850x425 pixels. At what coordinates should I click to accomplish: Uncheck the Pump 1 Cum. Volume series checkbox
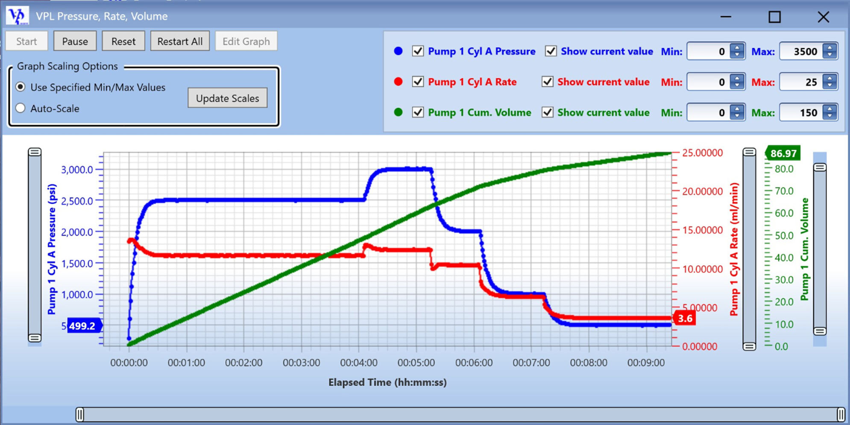(418, 112)
